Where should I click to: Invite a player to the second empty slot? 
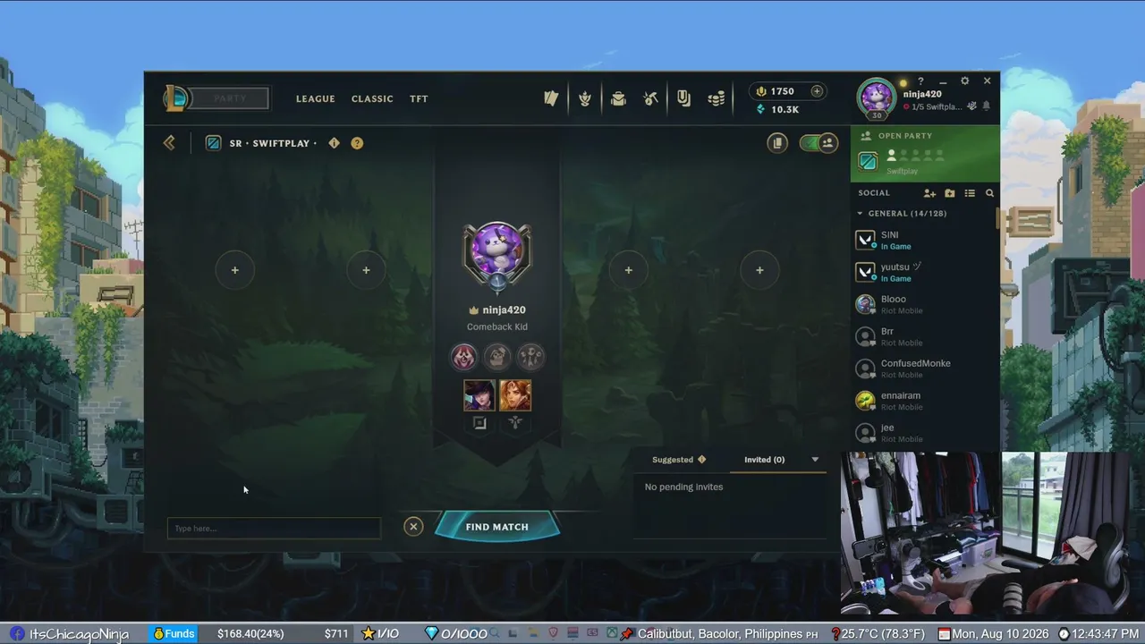[366, 270]
